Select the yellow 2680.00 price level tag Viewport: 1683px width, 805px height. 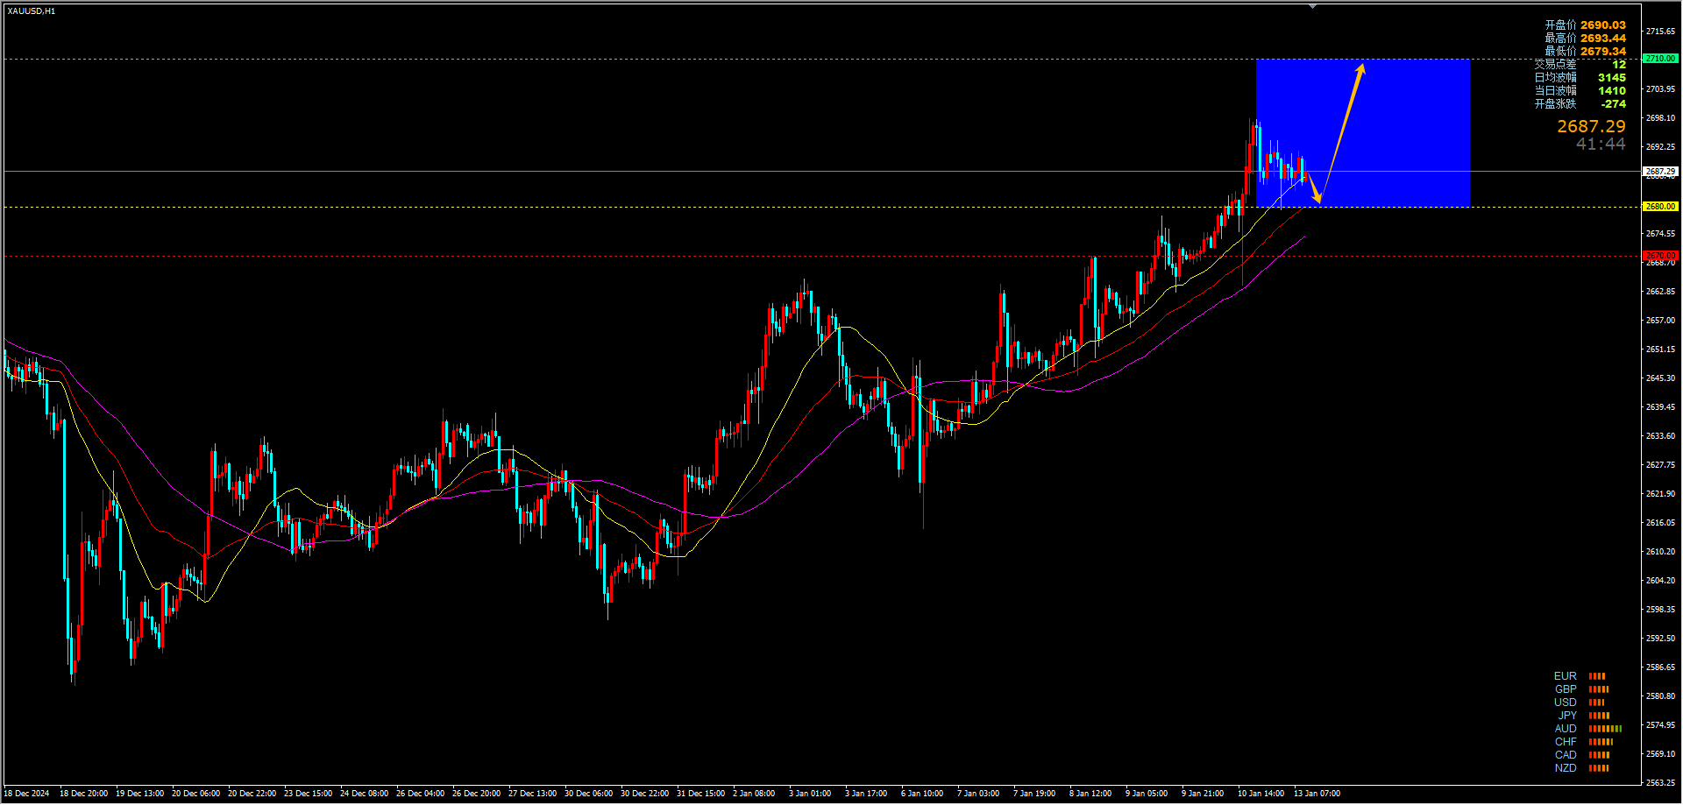point(1660,207)
